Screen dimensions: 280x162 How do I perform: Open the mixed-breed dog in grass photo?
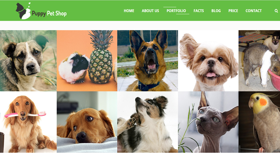[x=28, y=61]
